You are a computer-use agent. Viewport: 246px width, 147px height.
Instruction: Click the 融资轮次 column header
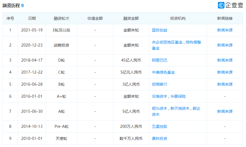61,18
